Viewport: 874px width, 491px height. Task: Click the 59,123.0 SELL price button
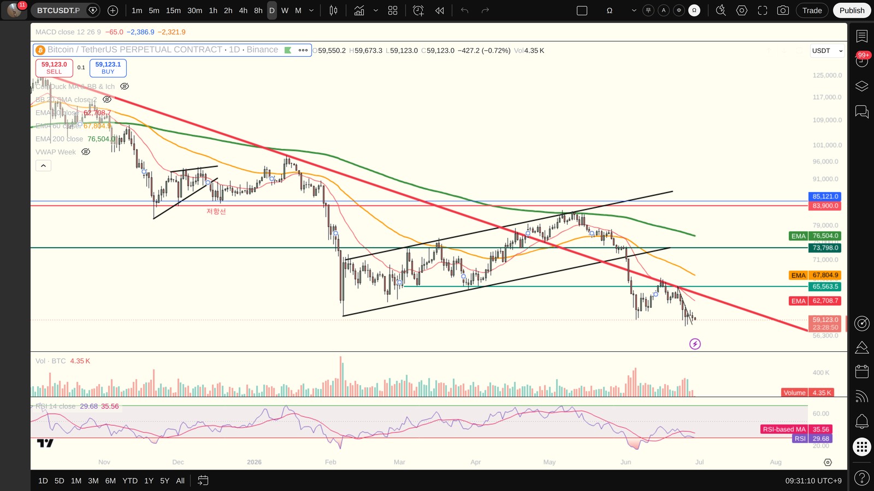[54, 68]
